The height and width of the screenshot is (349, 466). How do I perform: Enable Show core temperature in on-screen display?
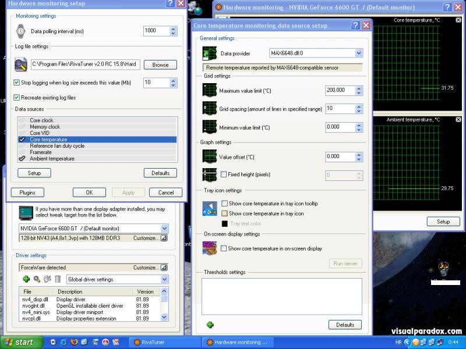(224, 248)
